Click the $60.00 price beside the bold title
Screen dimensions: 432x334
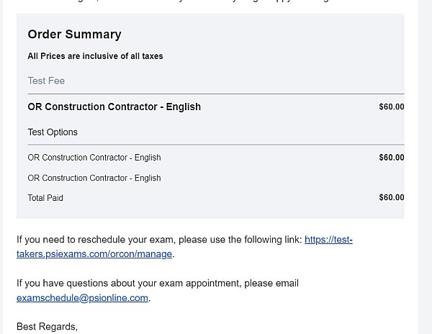coord(391,107)
